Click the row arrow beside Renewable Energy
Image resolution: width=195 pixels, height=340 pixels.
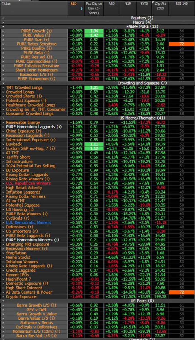pyautogui.click(x=3, y=122)
